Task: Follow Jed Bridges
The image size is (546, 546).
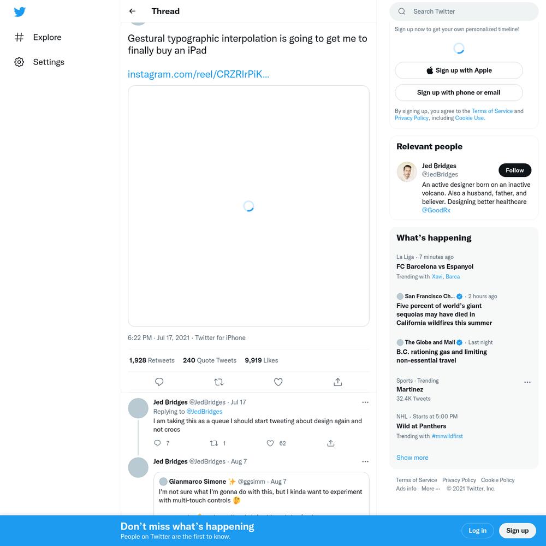Action: [515, 170]
